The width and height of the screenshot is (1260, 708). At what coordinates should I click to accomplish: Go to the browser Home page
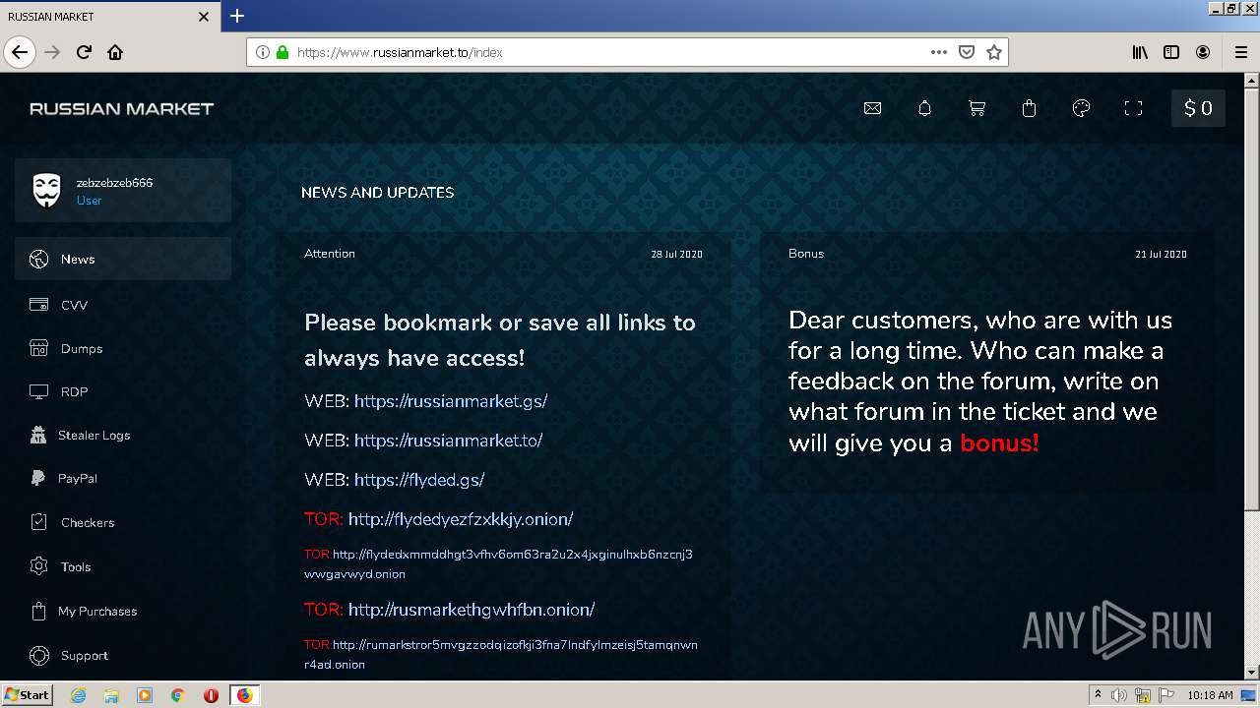point(115,52)
